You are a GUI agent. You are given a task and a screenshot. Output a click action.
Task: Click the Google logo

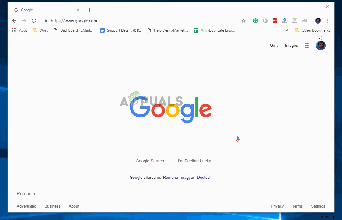point(171,110)
